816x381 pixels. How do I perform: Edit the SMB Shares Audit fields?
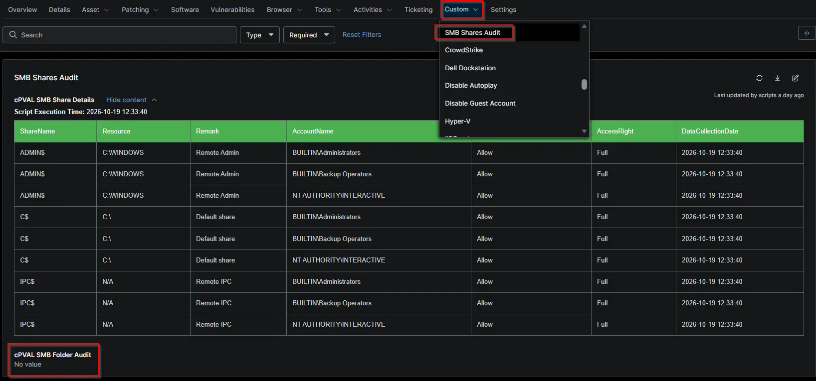[x=795, y=78]
